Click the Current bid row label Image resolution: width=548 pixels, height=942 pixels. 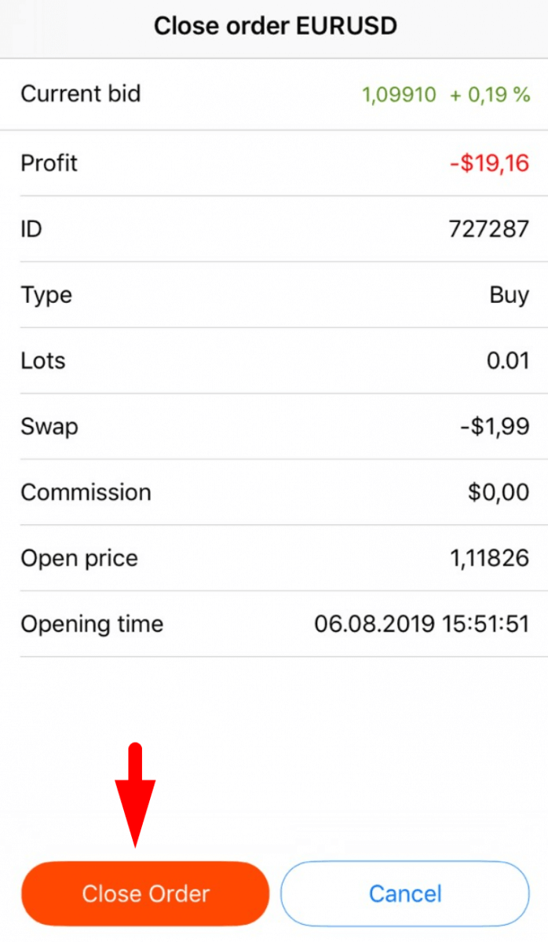click(80, 94)
